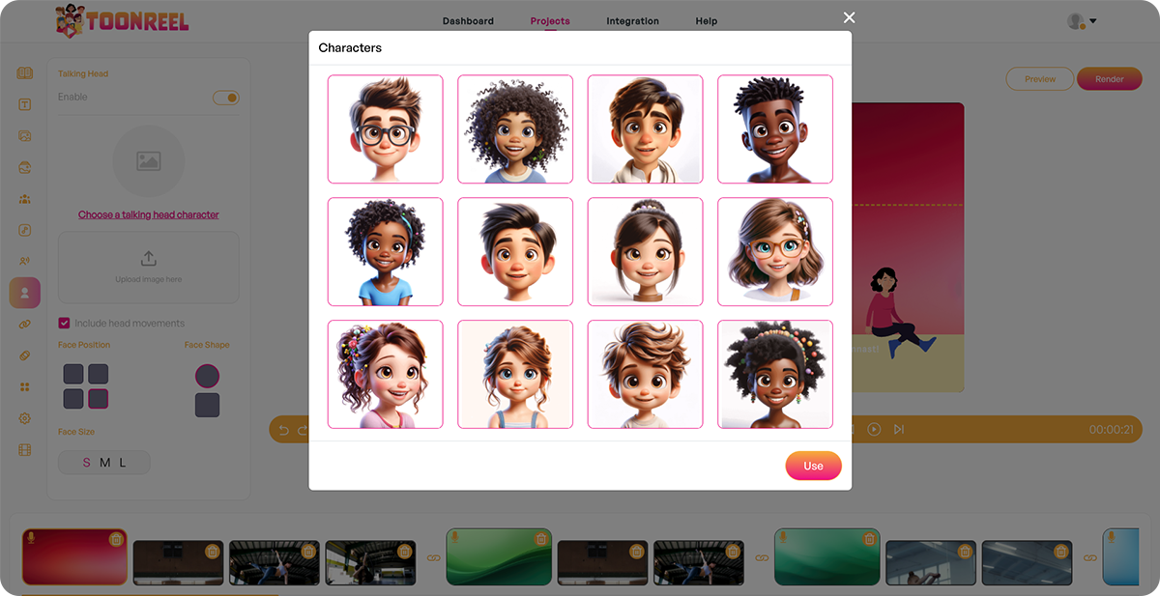The height and width of the screenshot is (596, 1160).
Task: Delete the first red scene via trash icon
Action: [116, 539]
